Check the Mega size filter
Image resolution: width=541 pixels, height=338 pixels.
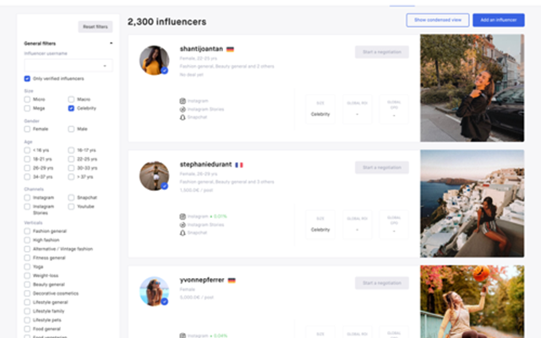tap(27, 108)
